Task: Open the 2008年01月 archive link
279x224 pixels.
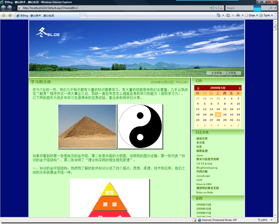Action: point(203,213)
